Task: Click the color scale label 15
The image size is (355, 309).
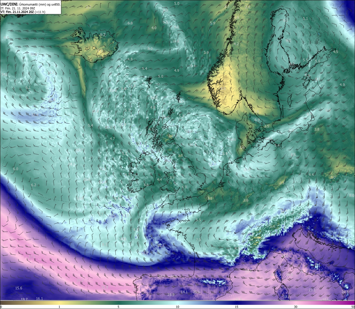Action: coord(237,307)
